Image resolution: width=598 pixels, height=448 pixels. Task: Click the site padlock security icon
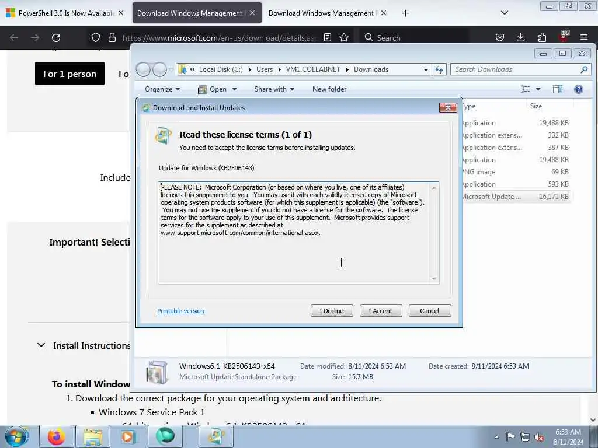(112, 37)
